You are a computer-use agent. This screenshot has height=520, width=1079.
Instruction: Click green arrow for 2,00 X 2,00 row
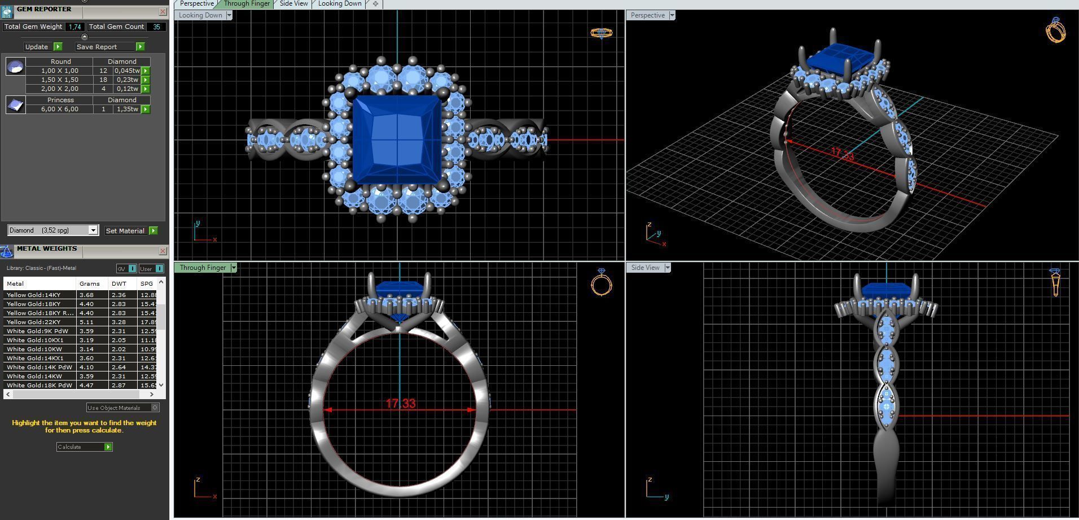(146, 89)
